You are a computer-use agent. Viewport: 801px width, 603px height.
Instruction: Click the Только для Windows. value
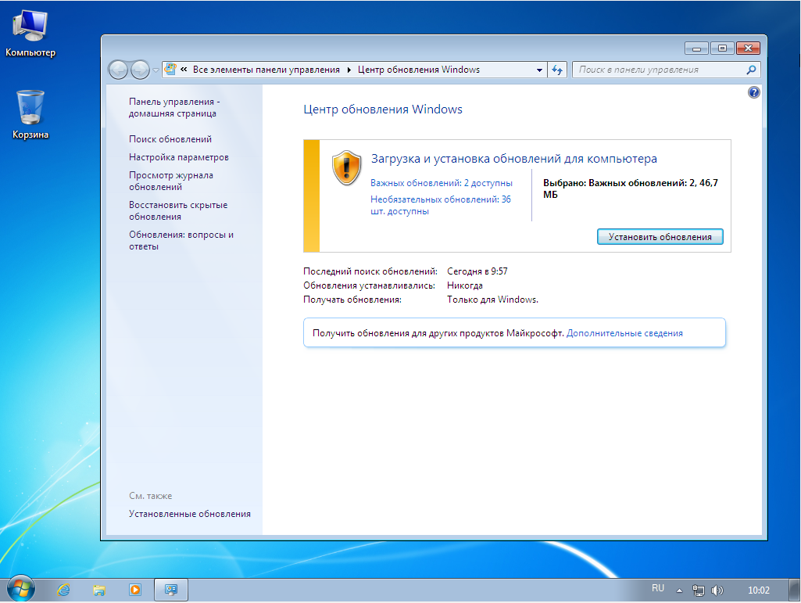pos(492,300)
